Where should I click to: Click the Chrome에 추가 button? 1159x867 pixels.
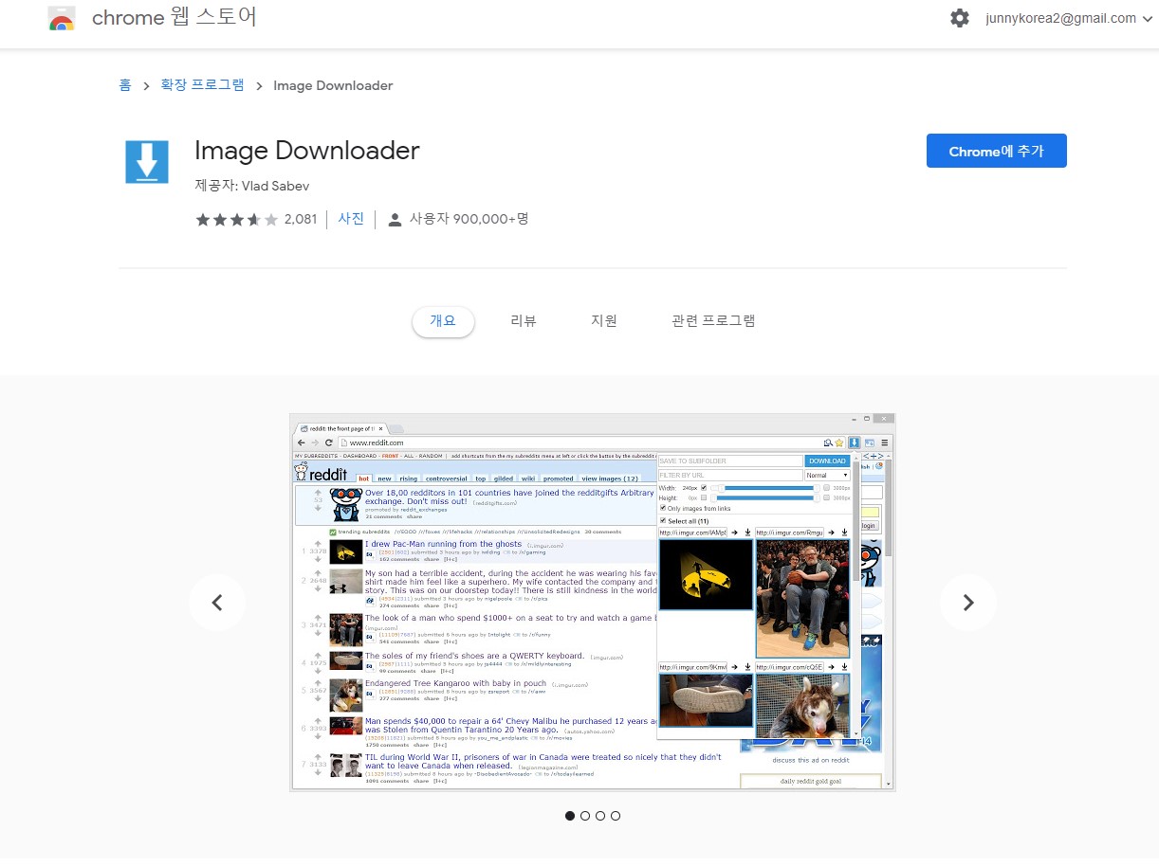pos(996,151)
